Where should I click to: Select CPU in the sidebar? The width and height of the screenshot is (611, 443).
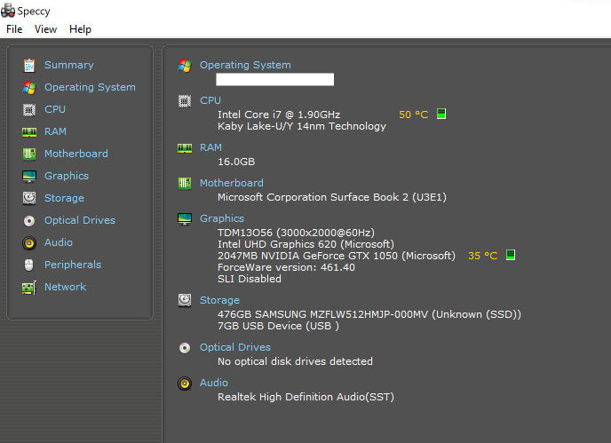[55, 109]
